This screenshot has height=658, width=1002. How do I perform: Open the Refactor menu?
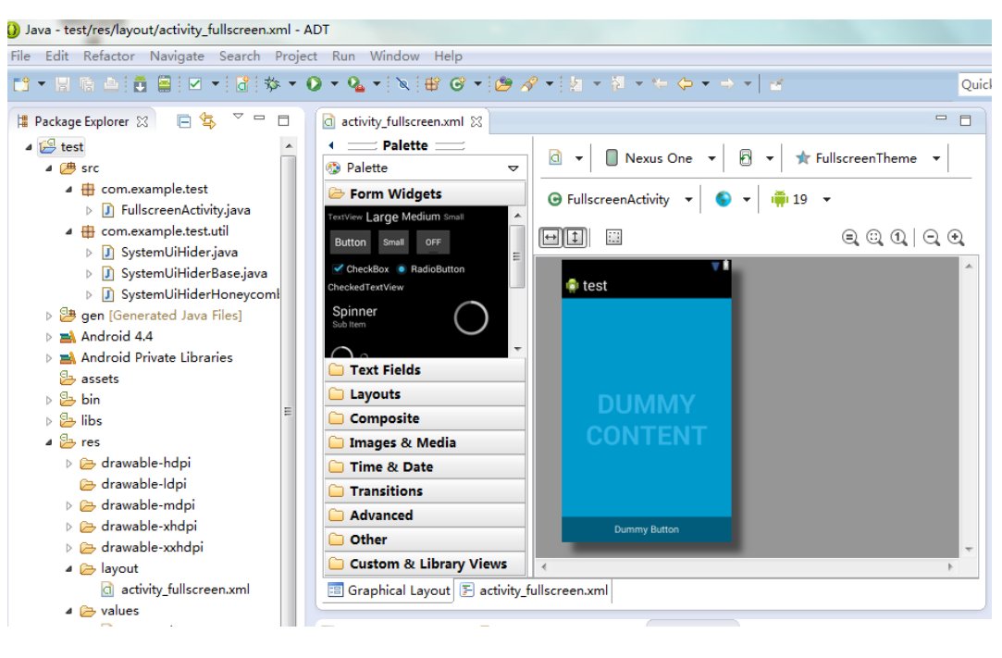point(108,56)
